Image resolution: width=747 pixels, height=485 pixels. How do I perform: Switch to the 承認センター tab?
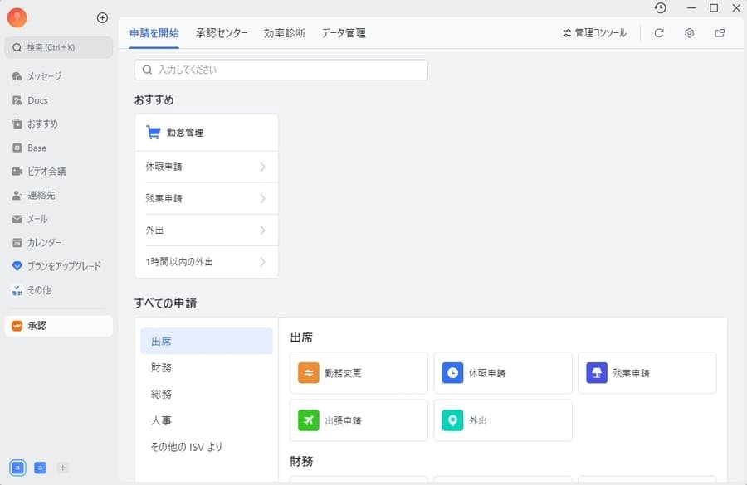tap(222, 33)
